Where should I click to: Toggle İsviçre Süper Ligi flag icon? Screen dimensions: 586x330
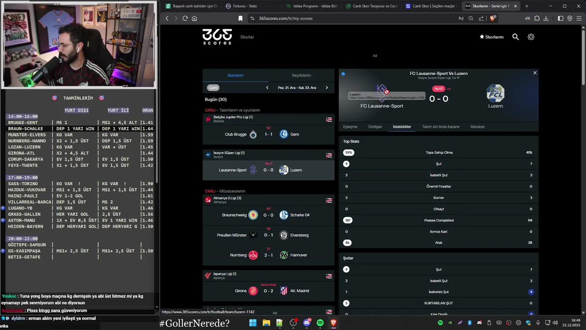tap(329, 155)
